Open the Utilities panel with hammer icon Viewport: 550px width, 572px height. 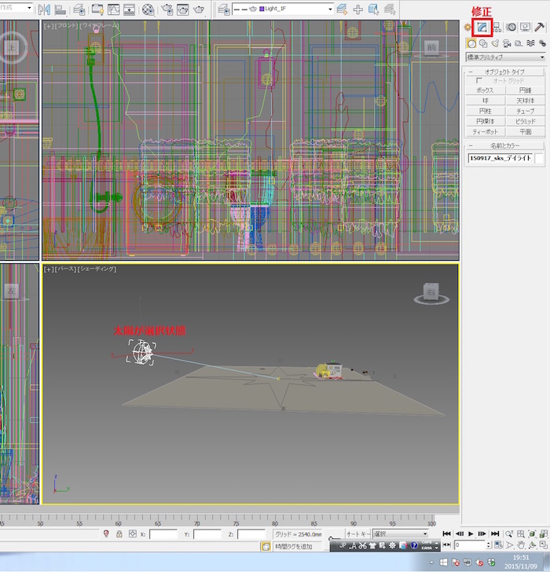(540, 27)
